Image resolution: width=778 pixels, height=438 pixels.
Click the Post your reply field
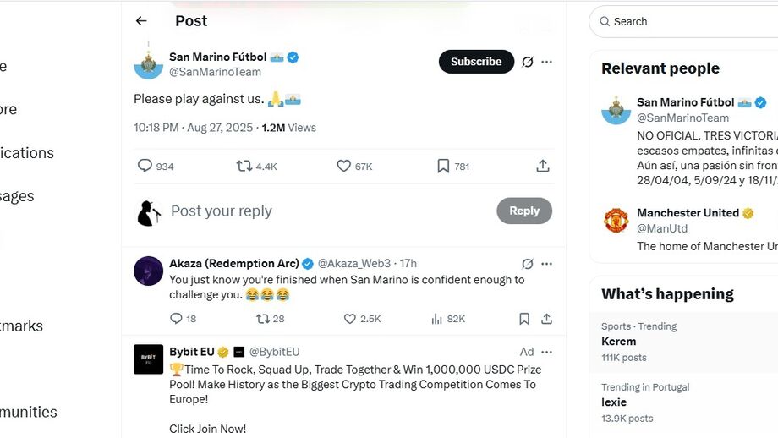(x=321, y=211)
